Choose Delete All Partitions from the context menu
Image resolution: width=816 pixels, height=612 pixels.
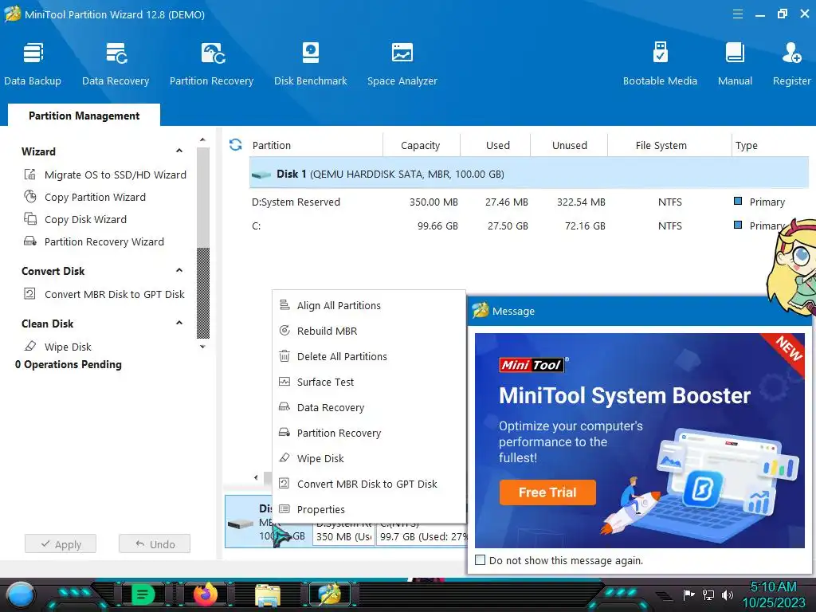(368, 356)
